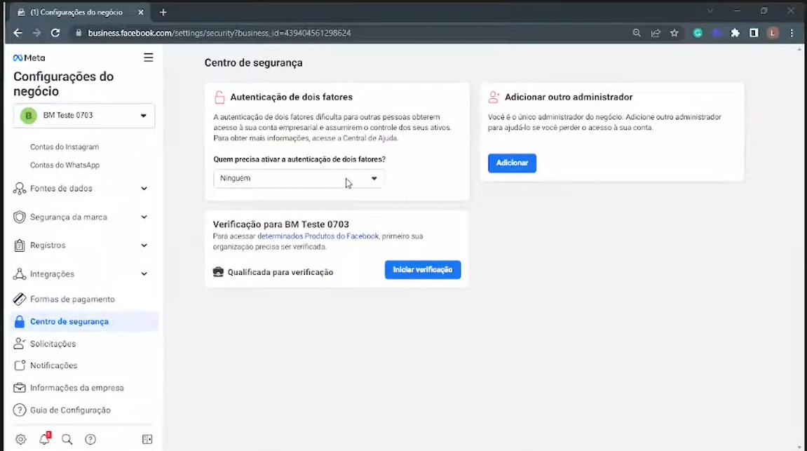Collapse the sidebar with the hamburger menu icon
The image size is (807, 451).
148,58
